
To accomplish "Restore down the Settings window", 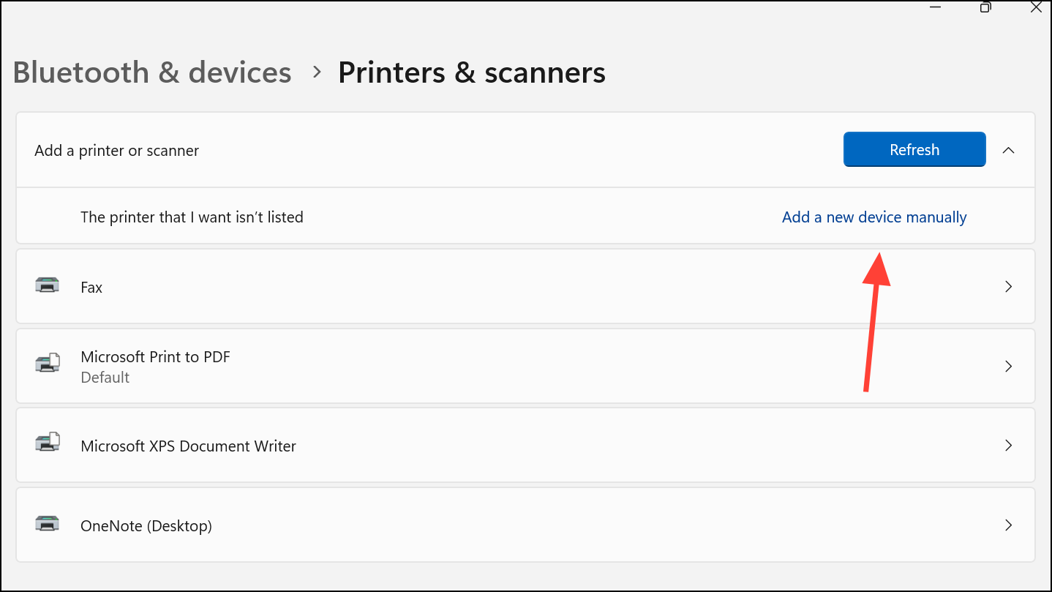I will (985, 7).
